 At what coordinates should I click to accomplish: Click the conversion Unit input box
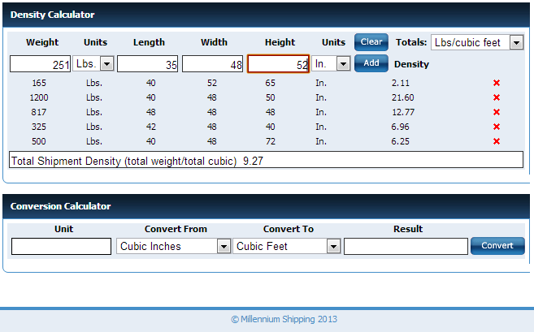(x=62, y=246)
